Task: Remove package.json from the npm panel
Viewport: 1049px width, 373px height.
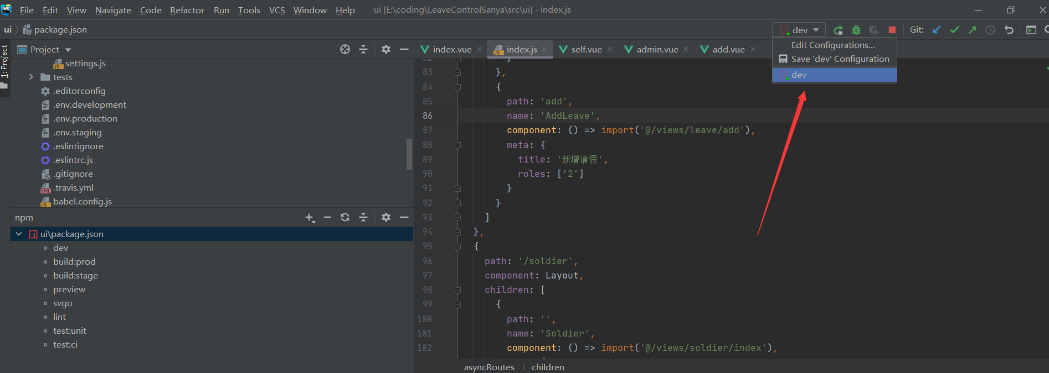Action: click(x=327, y=217)
